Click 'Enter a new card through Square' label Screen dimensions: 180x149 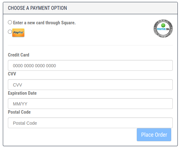(44, 23)
